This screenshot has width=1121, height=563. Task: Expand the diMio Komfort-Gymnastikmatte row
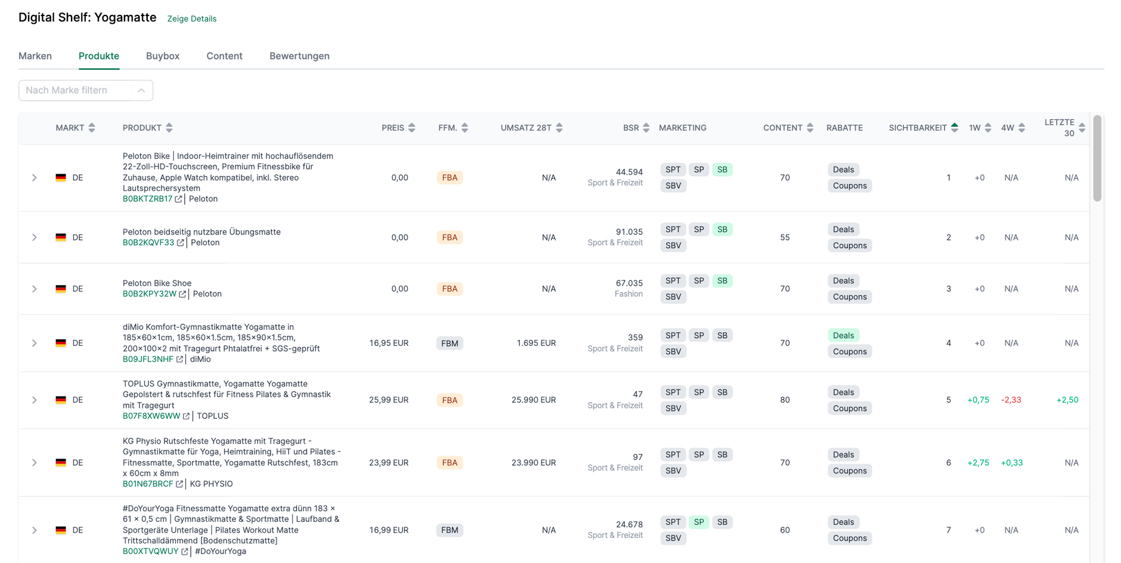35,343
